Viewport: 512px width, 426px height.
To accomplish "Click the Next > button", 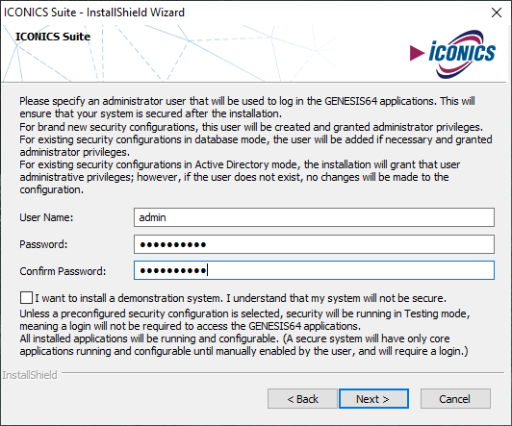I will point(373,398).
